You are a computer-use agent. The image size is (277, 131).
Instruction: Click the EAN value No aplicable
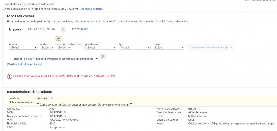(x=57, y=127)
